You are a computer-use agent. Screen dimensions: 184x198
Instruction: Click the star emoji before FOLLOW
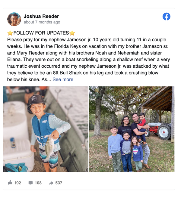[10, 33]
